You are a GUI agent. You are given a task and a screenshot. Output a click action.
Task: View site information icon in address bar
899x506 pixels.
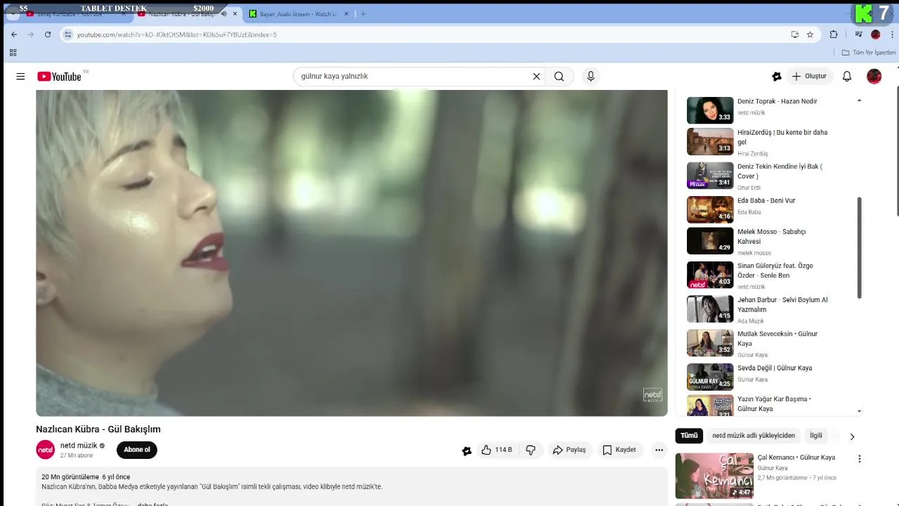point(67,34)
